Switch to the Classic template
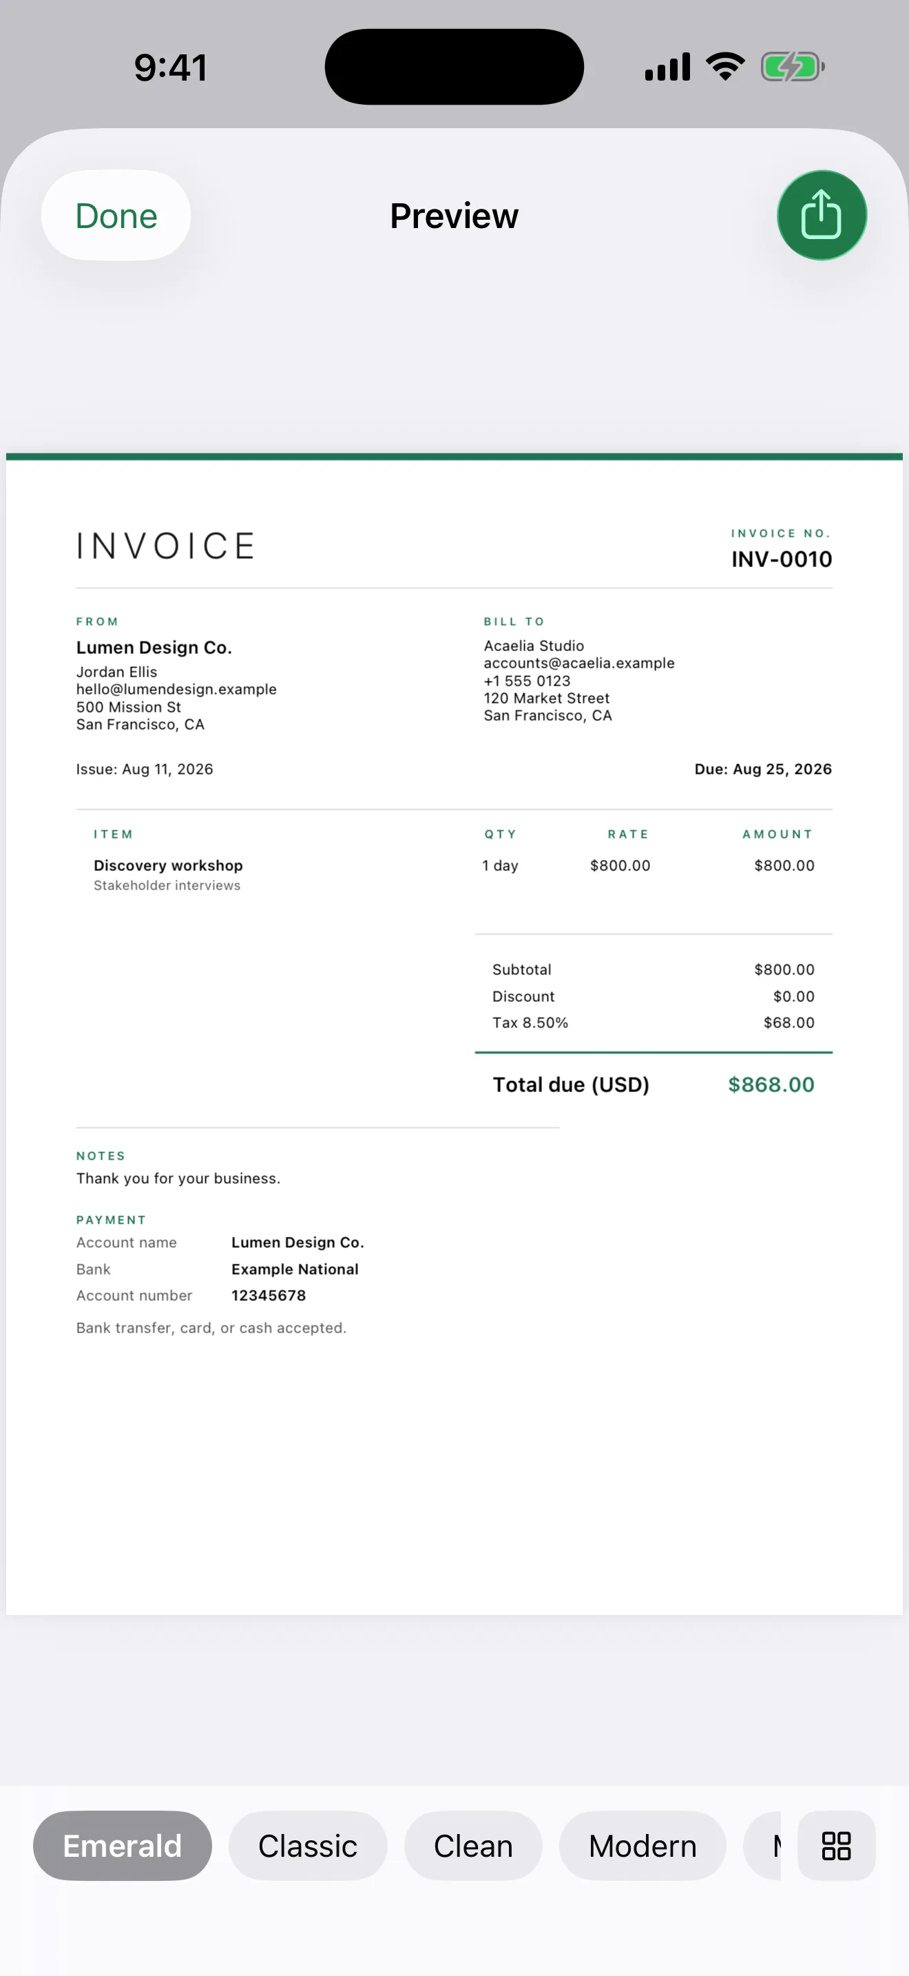909x1976 pixels. point(308,1846)
